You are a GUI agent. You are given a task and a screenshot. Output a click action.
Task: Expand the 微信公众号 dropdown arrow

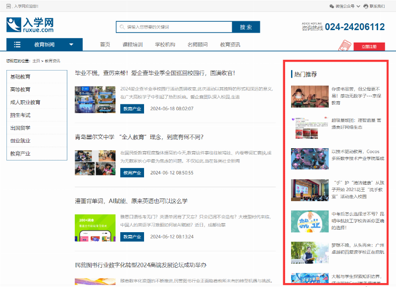pyautogui.click(x=358, y=6)
